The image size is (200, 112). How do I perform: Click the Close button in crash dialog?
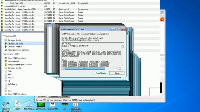click(x=117, y=73)
